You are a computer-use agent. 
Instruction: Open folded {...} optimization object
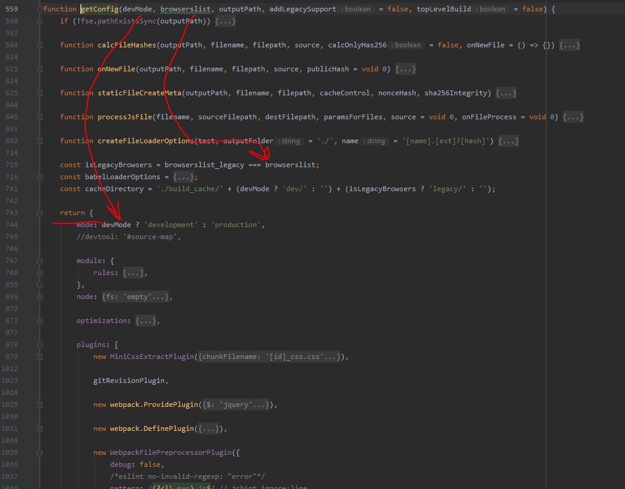tap(145, 321)
